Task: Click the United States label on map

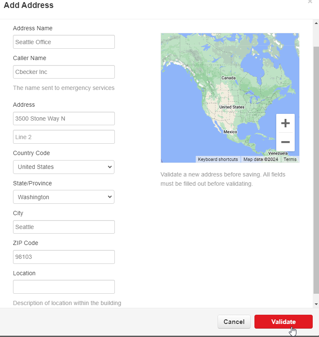Action: pyautogui.click(x=232, y=107)
